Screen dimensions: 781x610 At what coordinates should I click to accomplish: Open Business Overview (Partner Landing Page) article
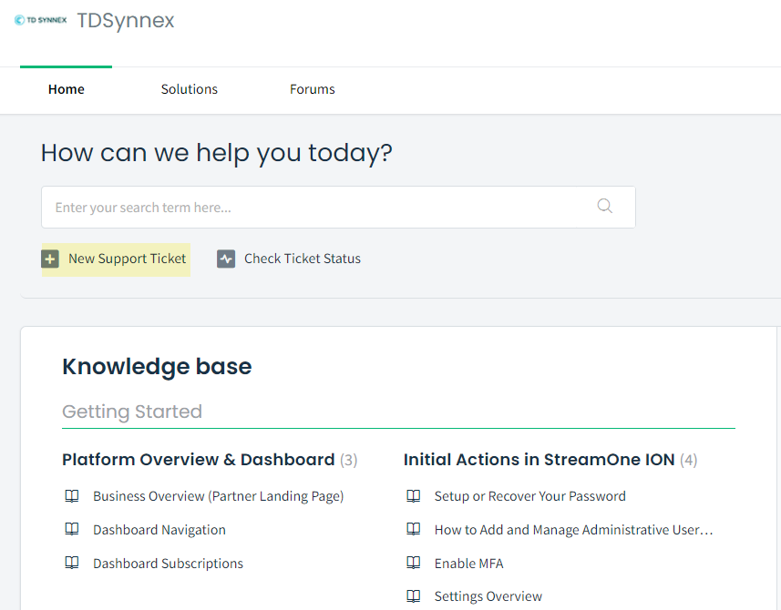click(218, 496)
